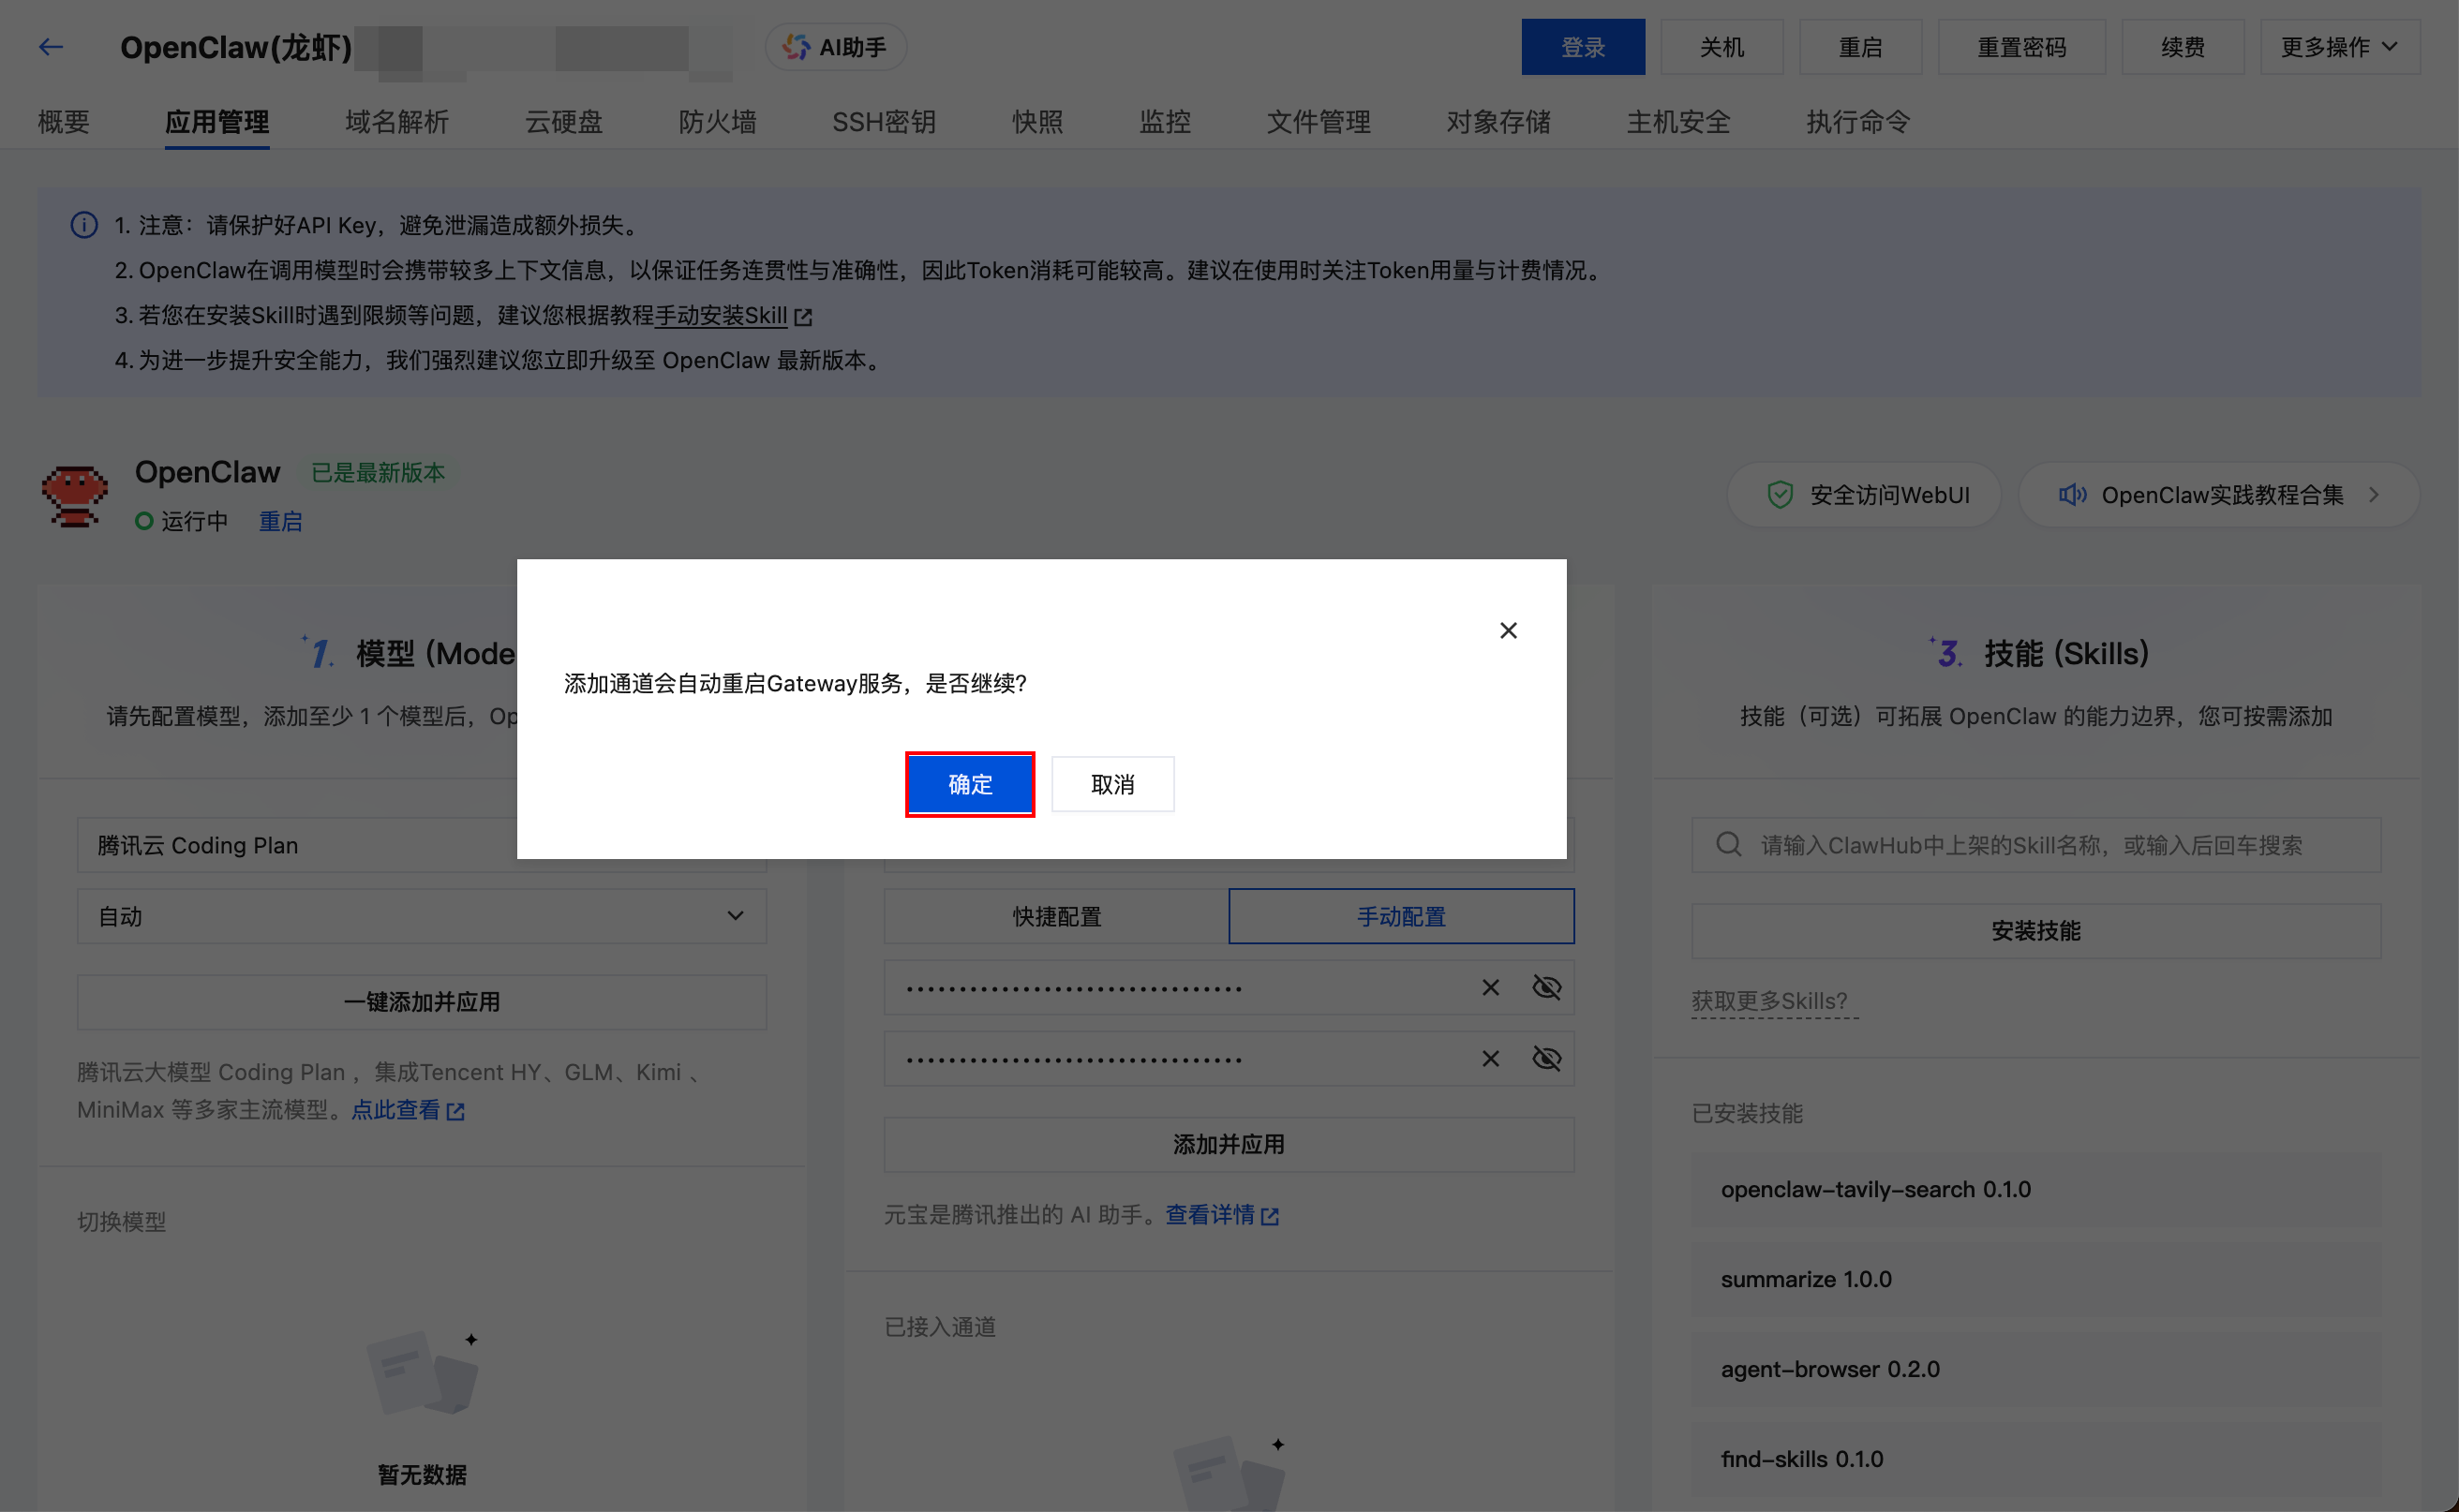The image size is (2459, 1512).
Task: Open the AI助手 assistant
Action: click(x=834, y=46)
